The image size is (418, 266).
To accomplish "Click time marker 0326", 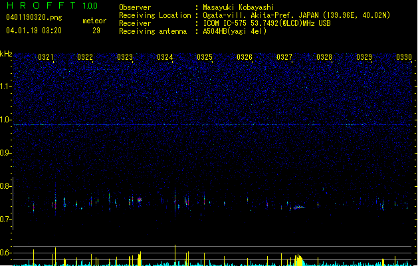I will click(245, 57).
